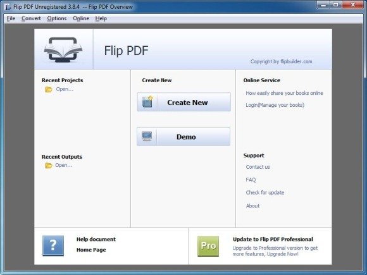This screenshot has width=367, height=275.
Task: Click folder icon under Recent Projects
Action: pyautogui.click(x=49, y=89)
